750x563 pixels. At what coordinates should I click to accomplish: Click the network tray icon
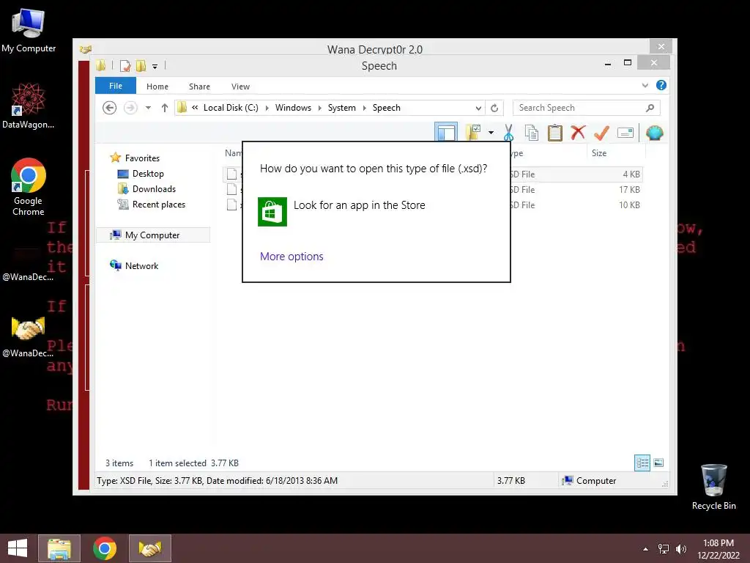(663, 548)
